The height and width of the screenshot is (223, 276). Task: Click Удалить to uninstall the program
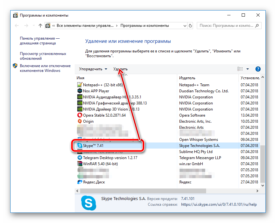120,69
